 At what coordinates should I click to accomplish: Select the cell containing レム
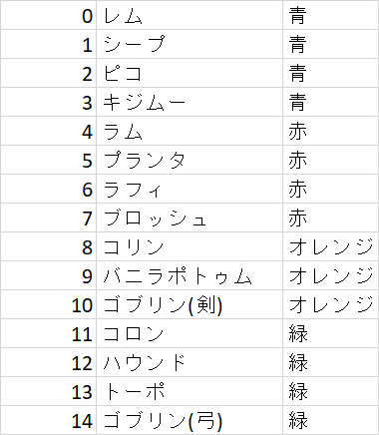pyautogui.click(x=189, y=15)
